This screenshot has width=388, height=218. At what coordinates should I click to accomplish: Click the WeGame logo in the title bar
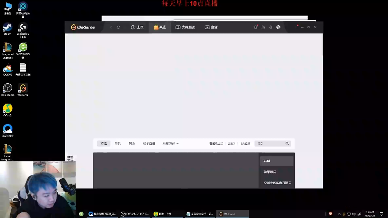point(82,27)
